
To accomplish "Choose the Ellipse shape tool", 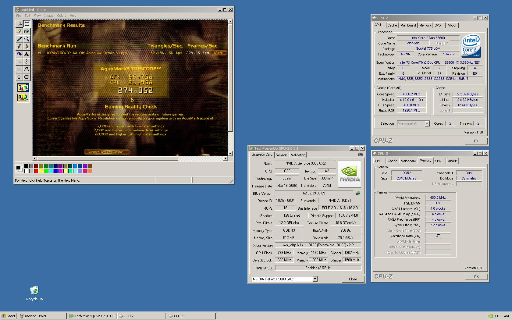I will 19,77.
